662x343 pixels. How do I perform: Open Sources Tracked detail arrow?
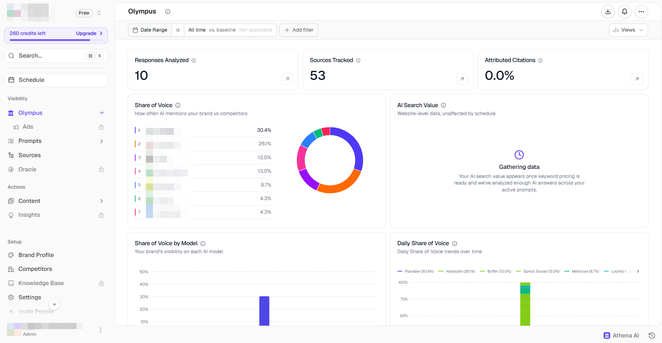pos(462,79)
